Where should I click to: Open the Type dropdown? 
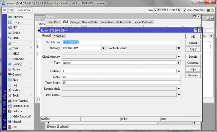click(x=179, y=62)
